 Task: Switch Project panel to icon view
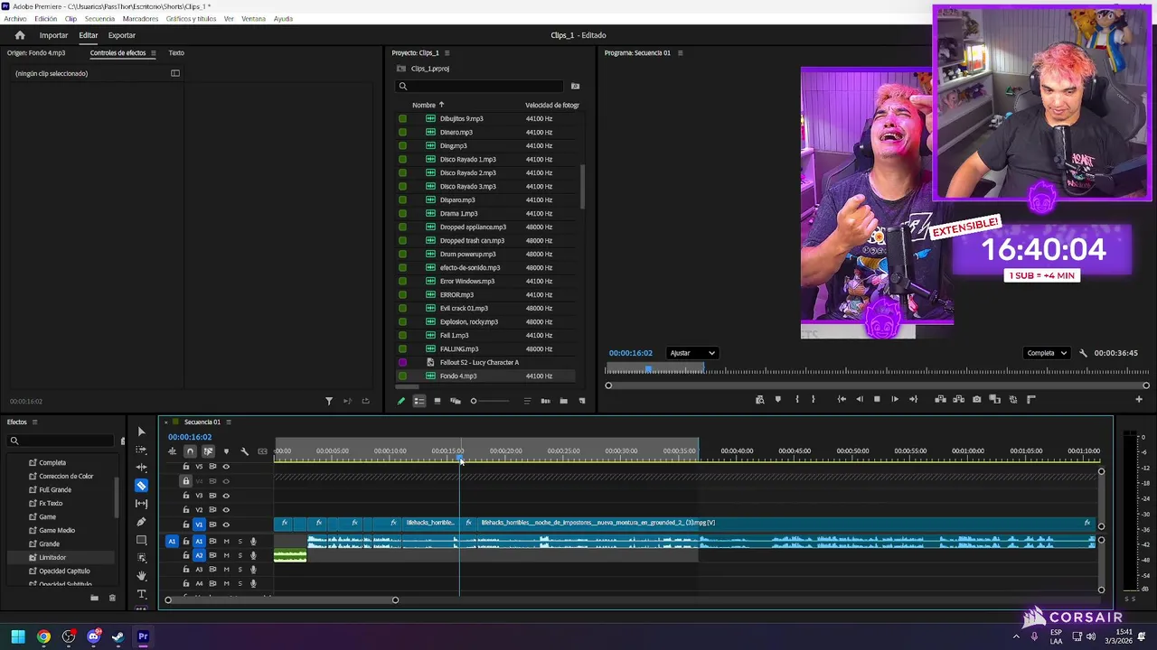click(x=437, y=401)
